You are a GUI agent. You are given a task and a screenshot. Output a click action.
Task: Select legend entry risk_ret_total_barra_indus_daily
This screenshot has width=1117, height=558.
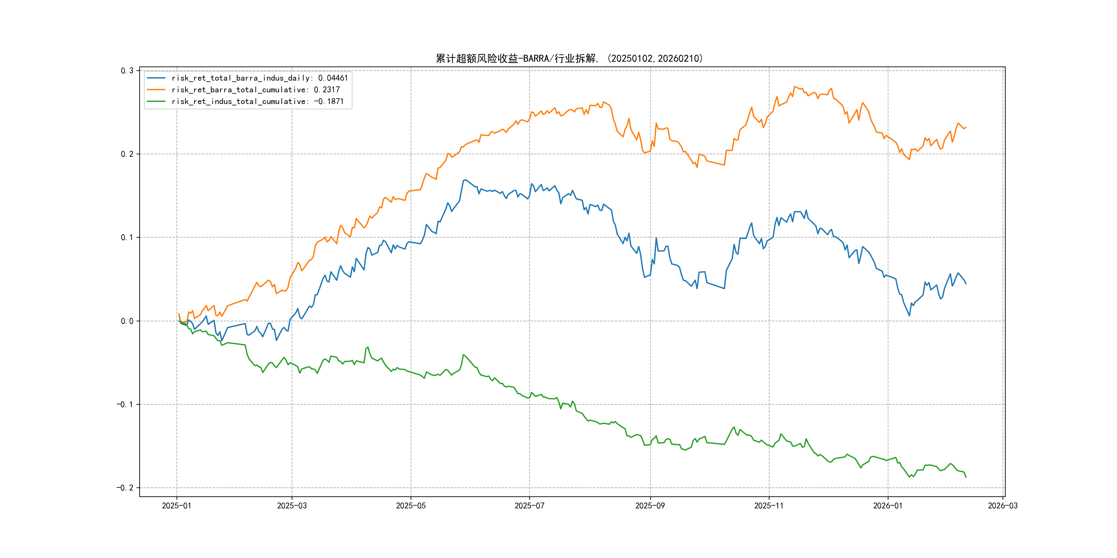259,78
